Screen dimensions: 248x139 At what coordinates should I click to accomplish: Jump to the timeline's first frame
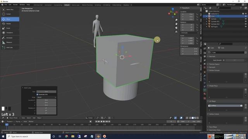(96, 122)
